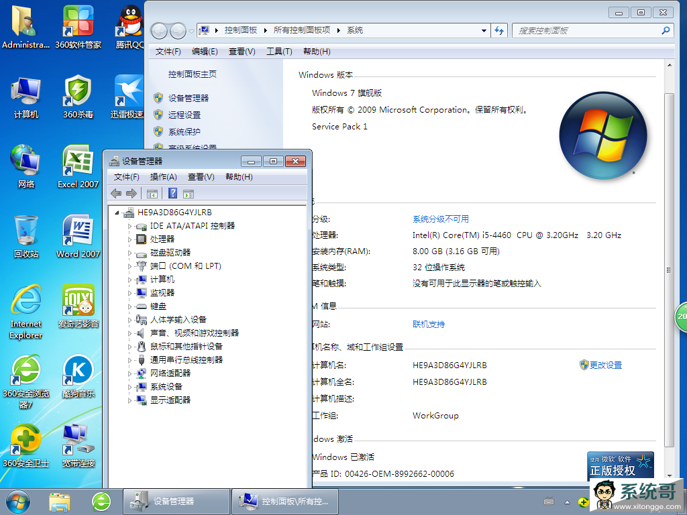The image size is (687, 515).
Task: Launch Excel 2007 desktop shortcut
Action: point(78,166)
